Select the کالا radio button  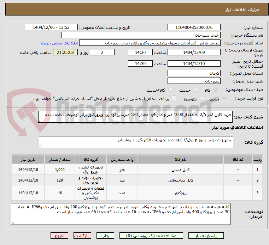(x=216, y=90)
